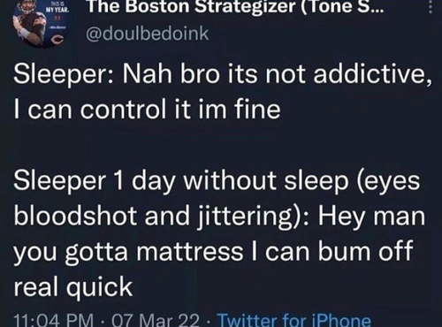Click "THIS IS MY YEAR" text on avatar
The height and width of the screenshot is (327, 442).
pos(57,8)
